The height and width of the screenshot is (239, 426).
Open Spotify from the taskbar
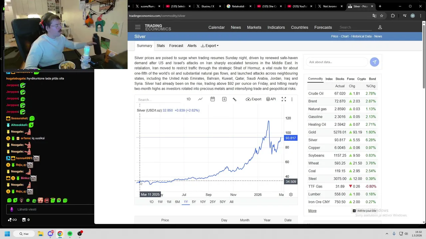click(70, 234)
